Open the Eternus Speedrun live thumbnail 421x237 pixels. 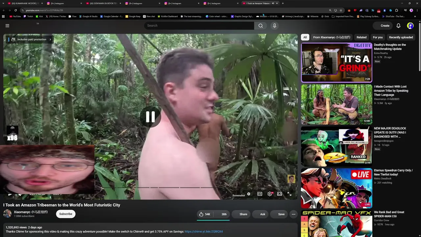click(x=336, y=188)
